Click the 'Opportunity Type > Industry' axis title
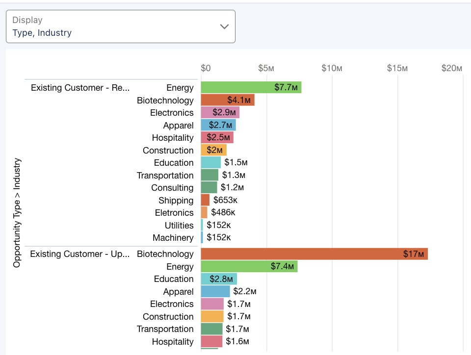 (x=17, y=212)
